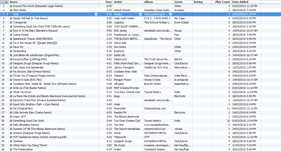Screen dimensions: 281x152
Task: Click album DJ E-V - I RUN OHIO 2
Action: [157, 18]
